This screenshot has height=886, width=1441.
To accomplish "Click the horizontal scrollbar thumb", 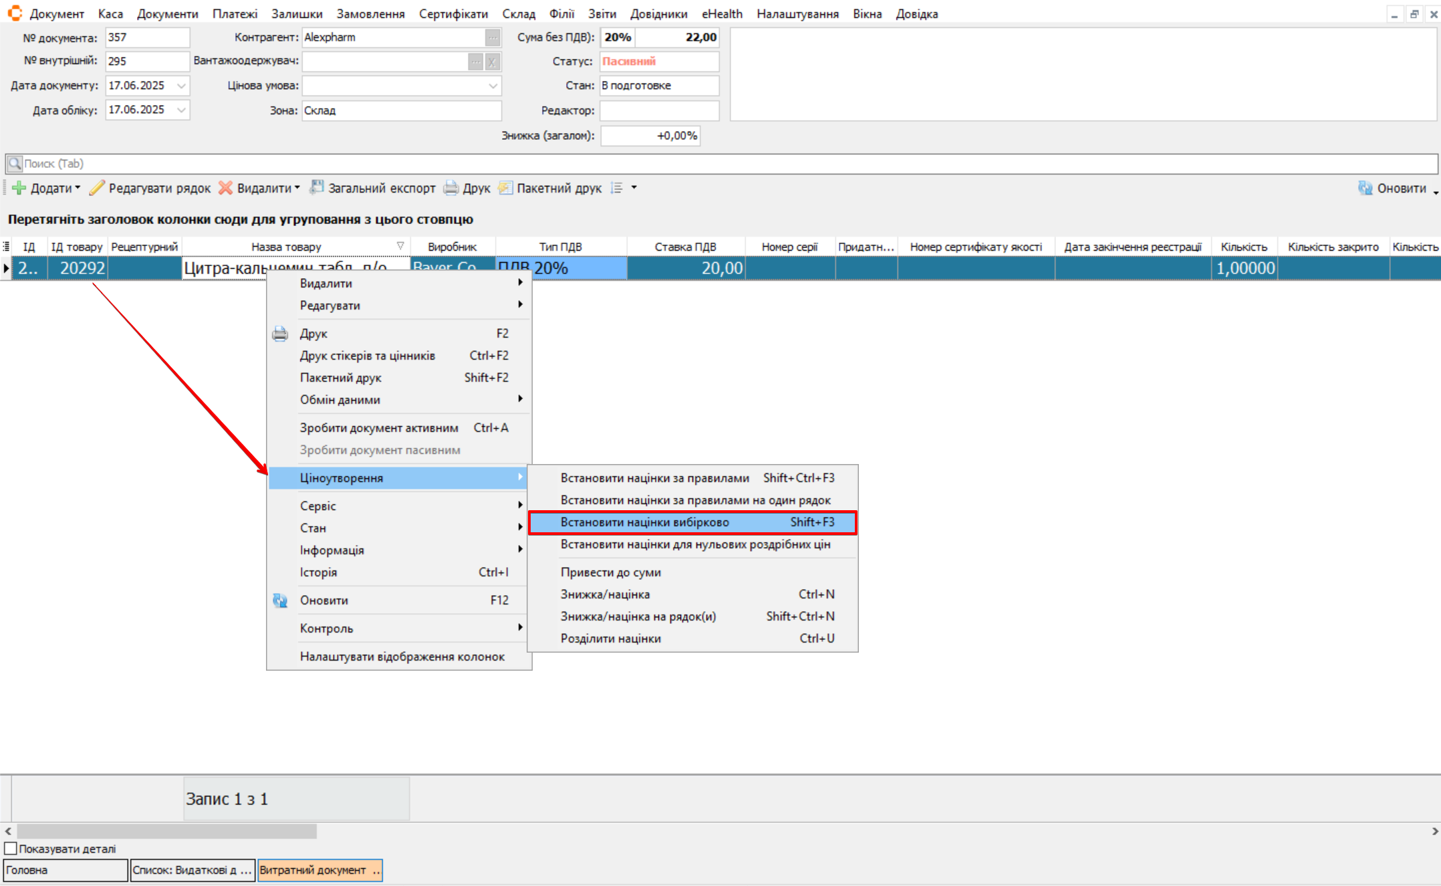I will pyautogui.click(x=166, y=831).
